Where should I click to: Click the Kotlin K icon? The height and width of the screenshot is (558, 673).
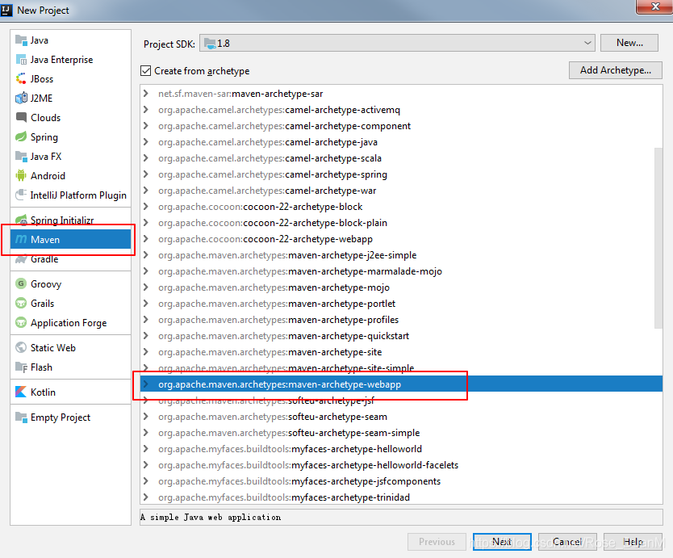click(21, 392)
